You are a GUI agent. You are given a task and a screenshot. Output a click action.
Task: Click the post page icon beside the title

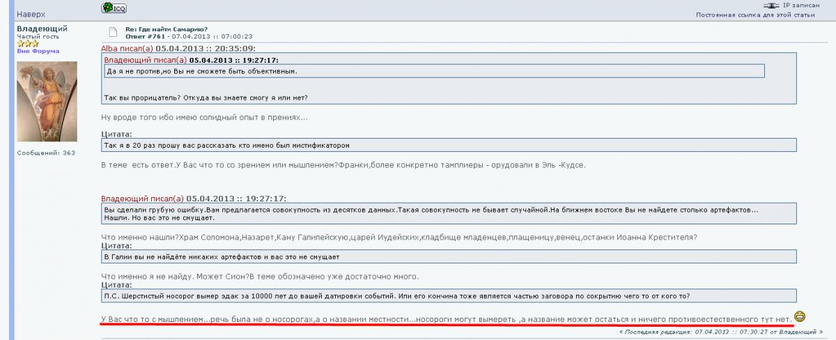(111, 33)
